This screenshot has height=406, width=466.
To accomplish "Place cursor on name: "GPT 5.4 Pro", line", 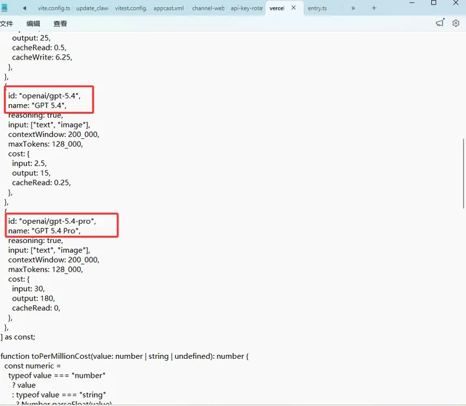I will [44, 231].
